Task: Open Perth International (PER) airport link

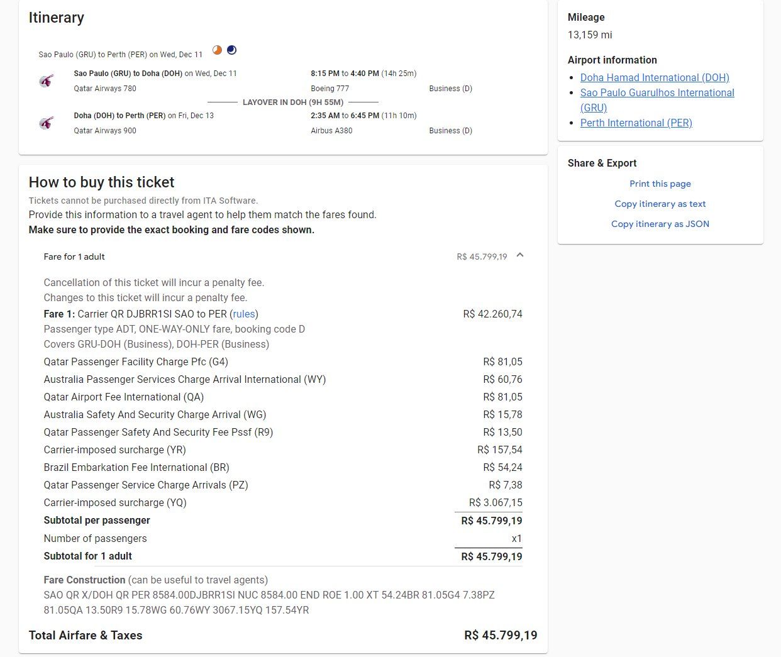Action: click(636, 123)
